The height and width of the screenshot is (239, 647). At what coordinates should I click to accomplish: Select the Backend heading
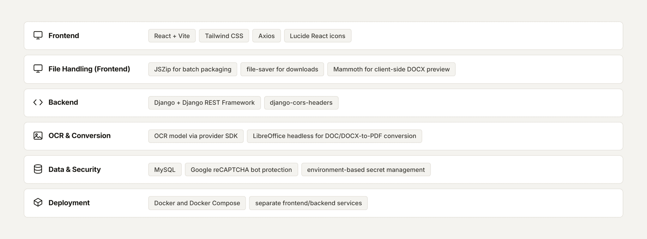[63, 102]
